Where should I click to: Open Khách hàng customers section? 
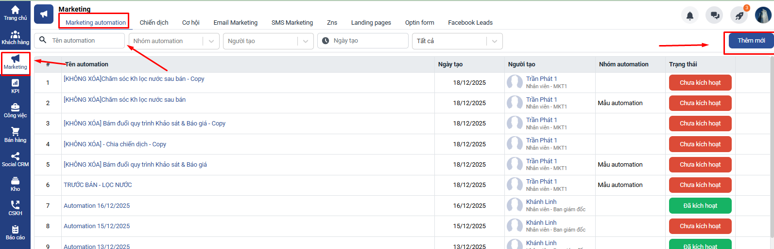tap(15, 38)
